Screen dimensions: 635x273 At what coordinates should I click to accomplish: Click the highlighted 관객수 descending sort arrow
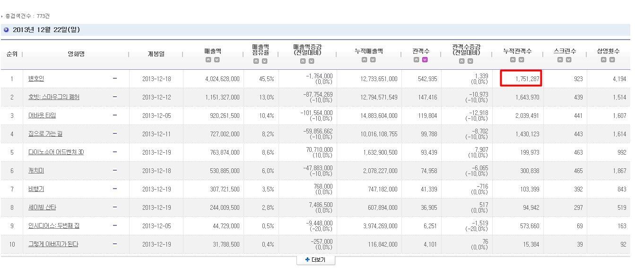click(425, 60)
